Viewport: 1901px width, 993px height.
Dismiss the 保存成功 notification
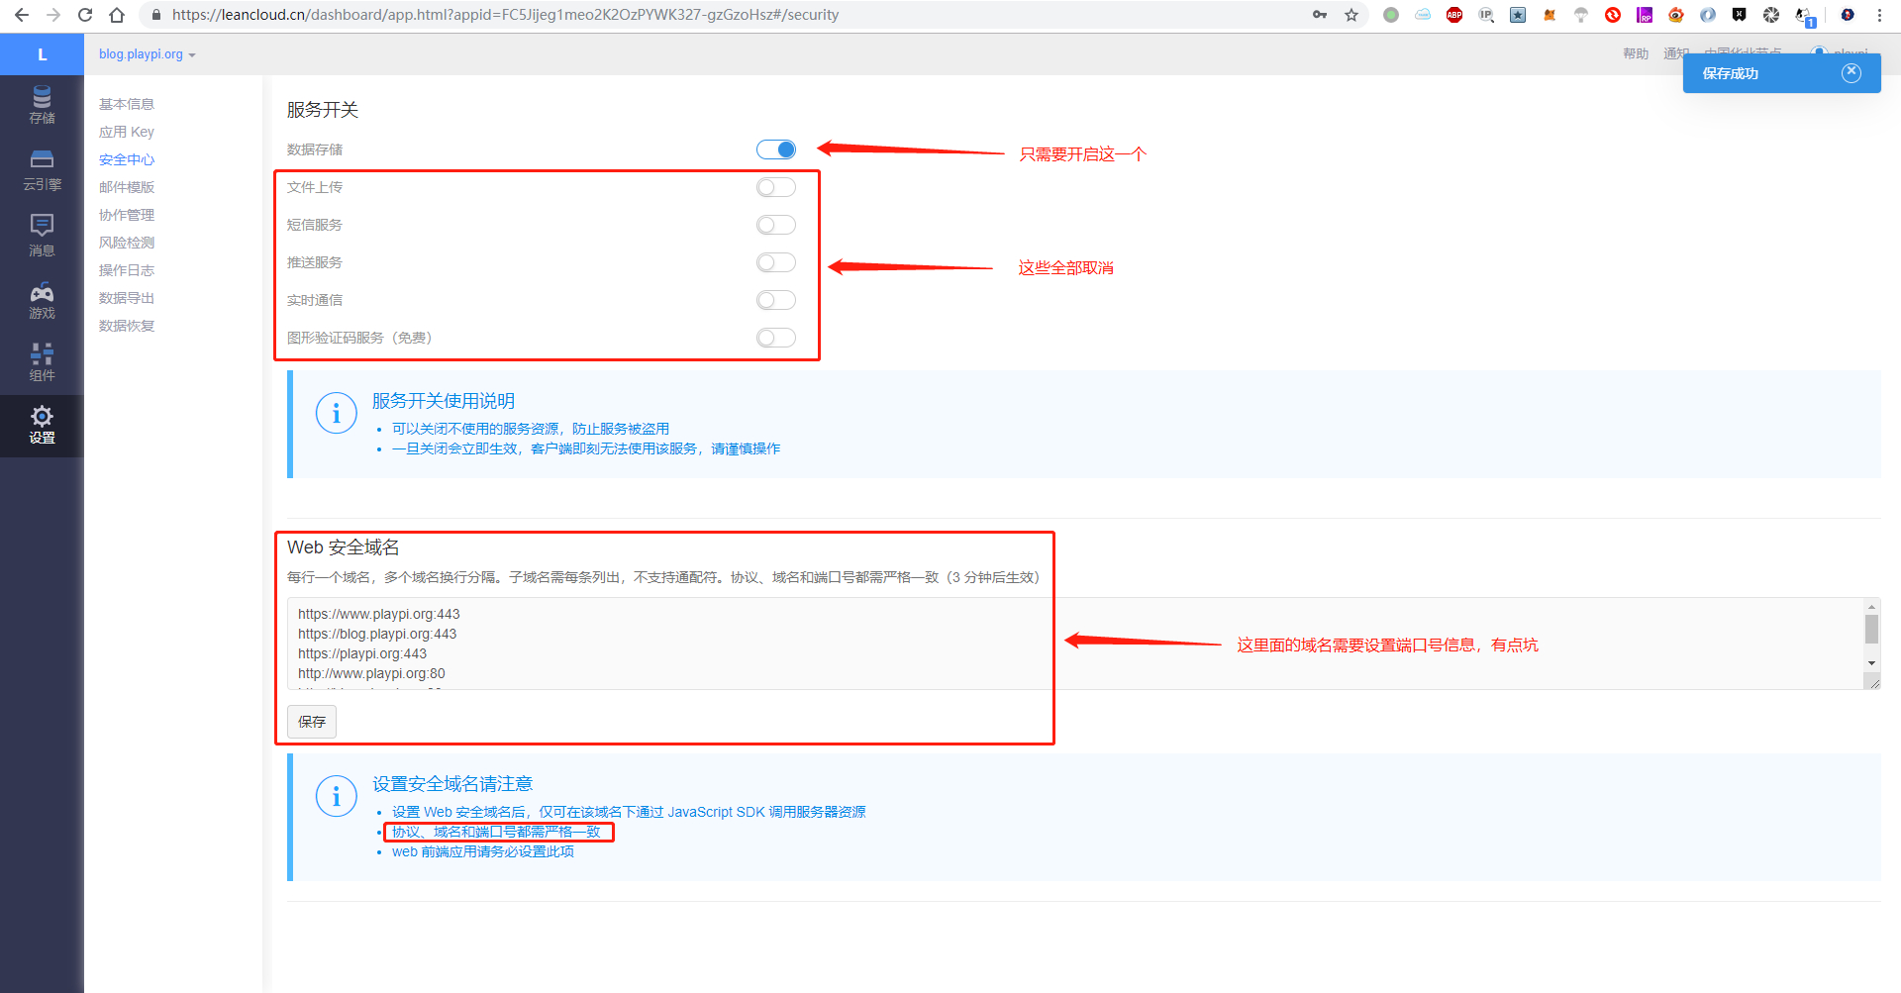(x=1851, y=72)
